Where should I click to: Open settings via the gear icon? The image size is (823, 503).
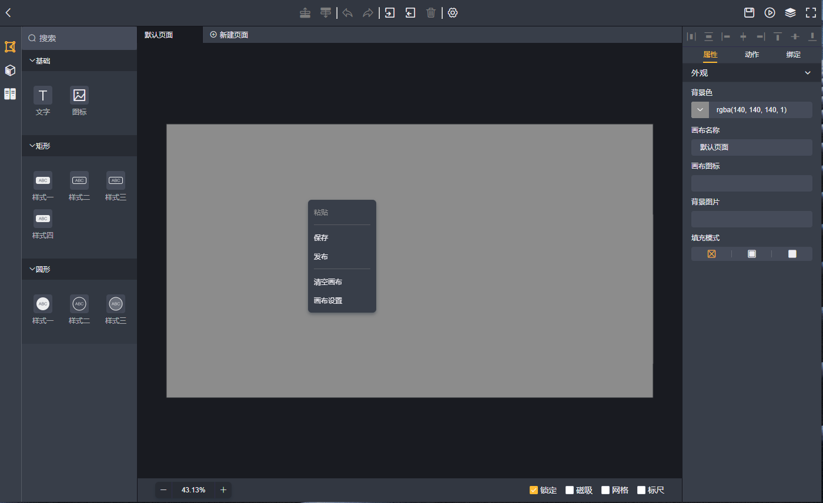click(453, 12)
